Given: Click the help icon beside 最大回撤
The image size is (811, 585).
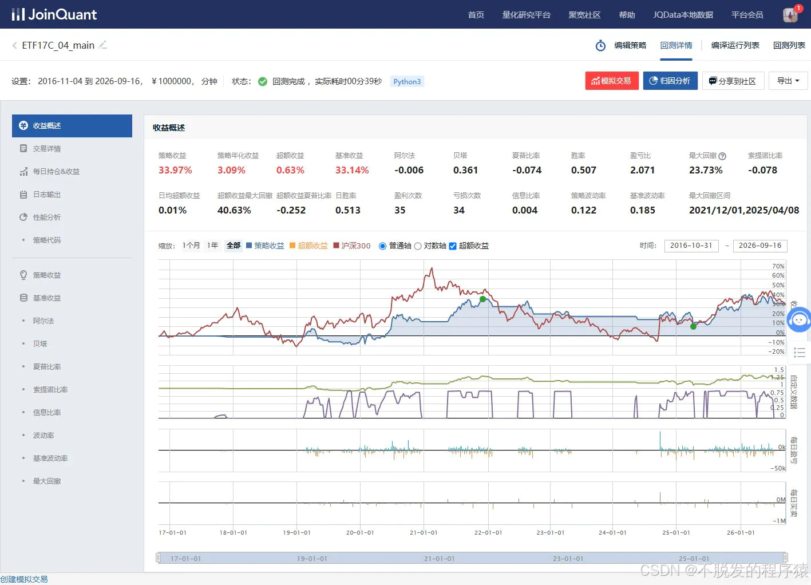Looking at the screenshot, I should (x=722, y=156).
